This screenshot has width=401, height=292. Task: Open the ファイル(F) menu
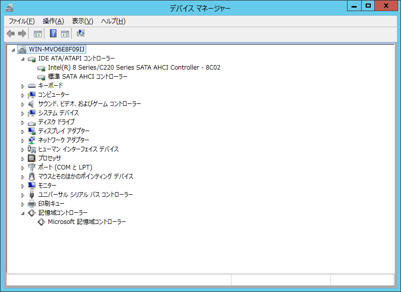[22, 21]
